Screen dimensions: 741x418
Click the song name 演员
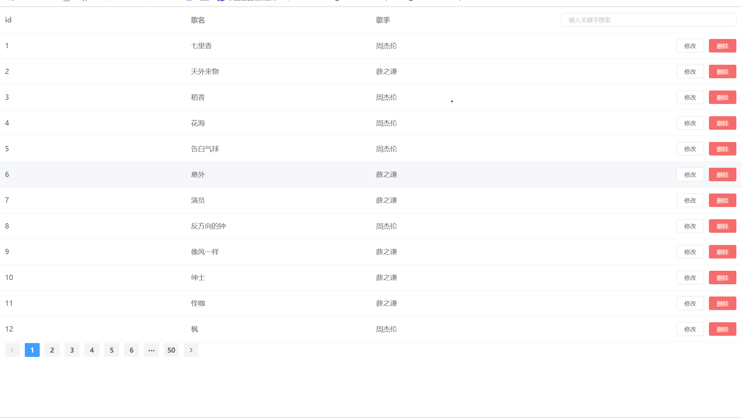click(x=198, y=200)
